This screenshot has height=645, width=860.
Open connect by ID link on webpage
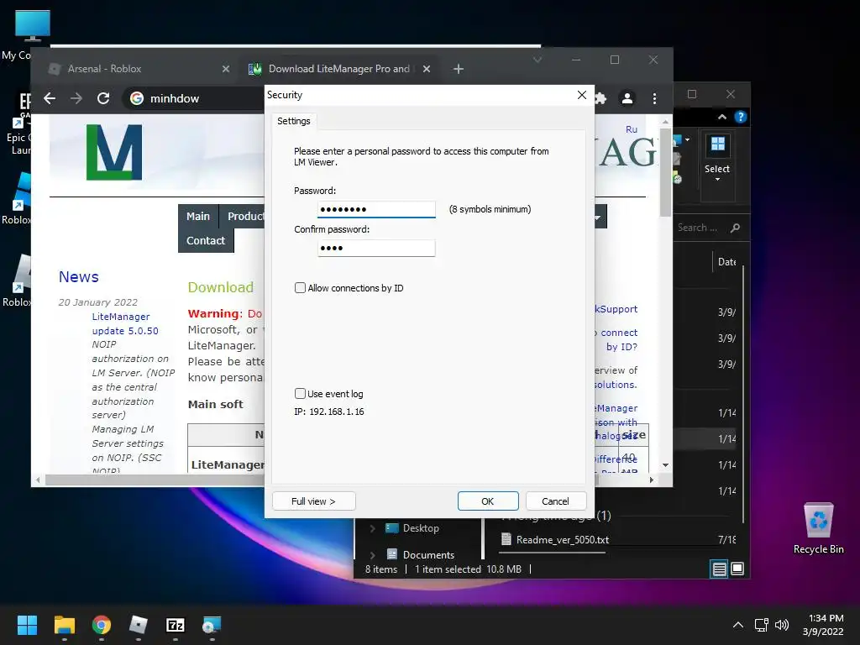click(617, 340)
